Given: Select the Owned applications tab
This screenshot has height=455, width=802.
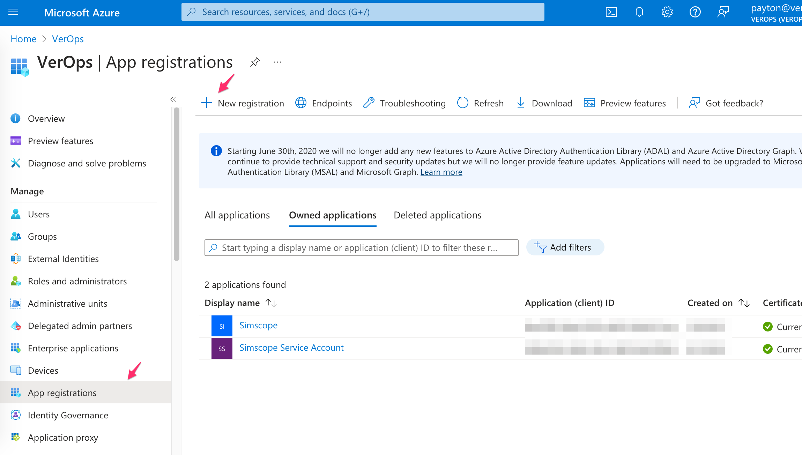Looking at the screenshot, I should click(333, 215).
